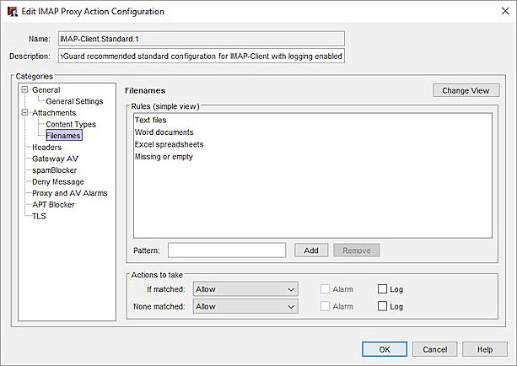This screenshot has height=366, width=517.
Task: Open the If matched action dropdown
Action: (245, 289)
